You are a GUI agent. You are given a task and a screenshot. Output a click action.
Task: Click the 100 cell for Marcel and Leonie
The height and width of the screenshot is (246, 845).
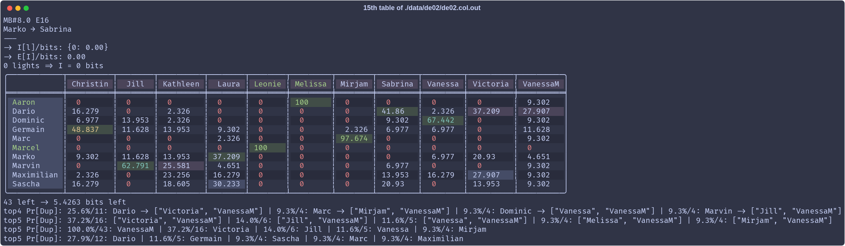point(268,148)
